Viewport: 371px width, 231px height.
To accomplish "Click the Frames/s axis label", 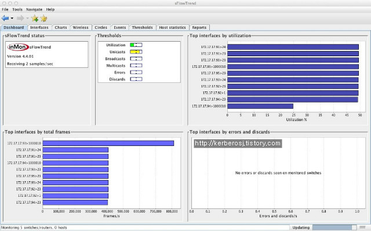I will (x=111, y=216).
